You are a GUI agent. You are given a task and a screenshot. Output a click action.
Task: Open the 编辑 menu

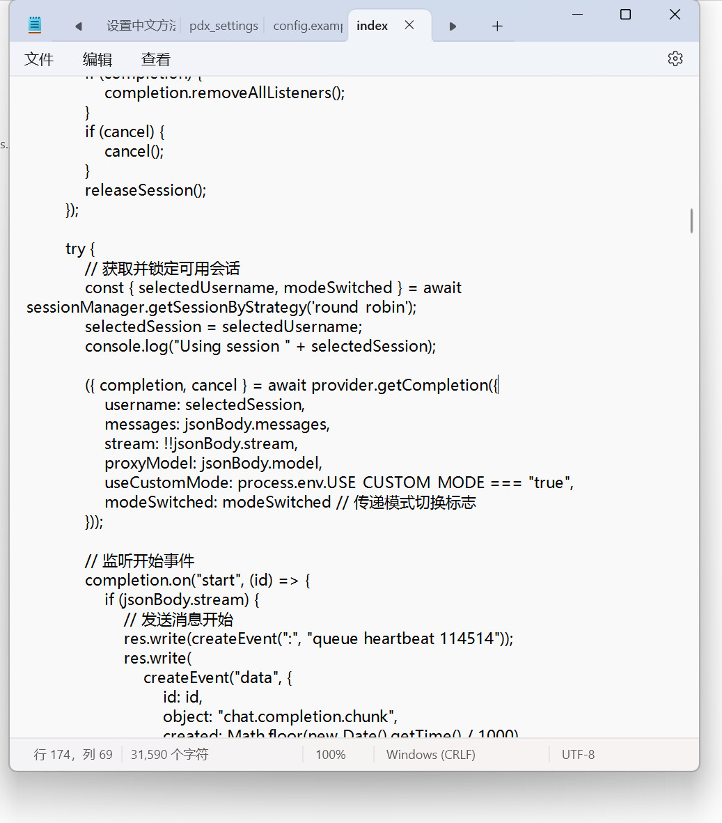point(97,59)
